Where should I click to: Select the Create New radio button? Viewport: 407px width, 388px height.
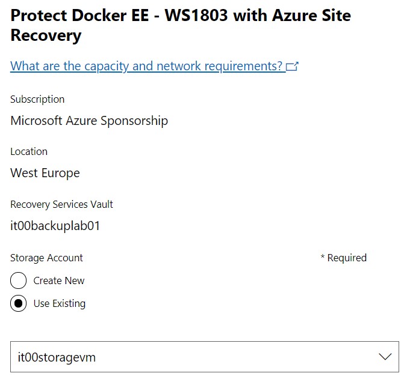(x=18, y=280)
